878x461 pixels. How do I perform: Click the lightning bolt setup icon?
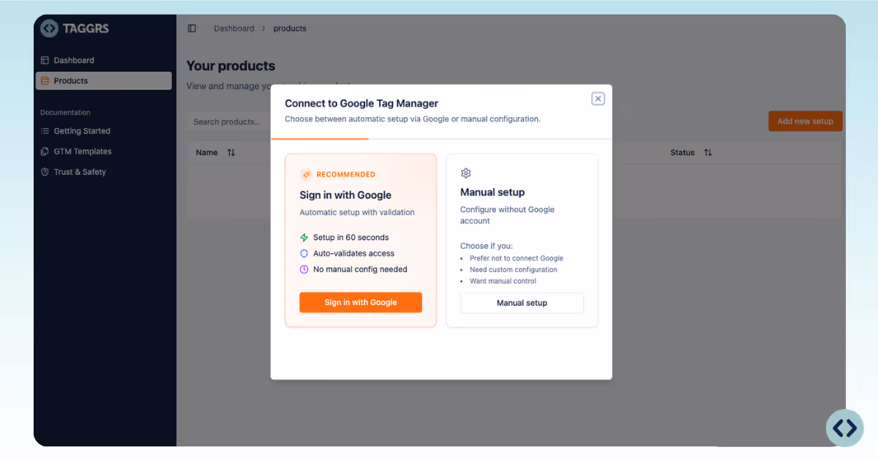pyautogui.click(x=304, y=238)
